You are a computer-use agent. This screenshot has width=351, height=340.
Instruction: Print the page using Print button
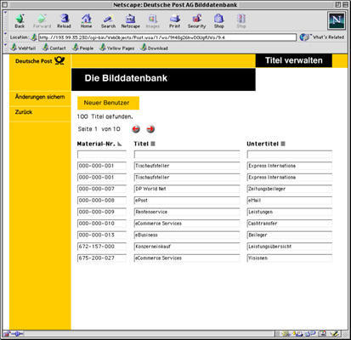click(x=175, y=21)
